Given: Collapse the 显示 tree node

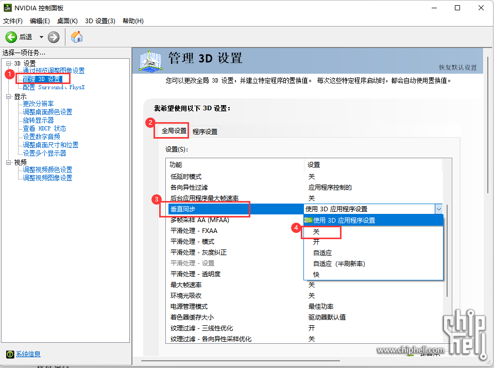Looking at the screenshot, I should click(x=9, y=97).
